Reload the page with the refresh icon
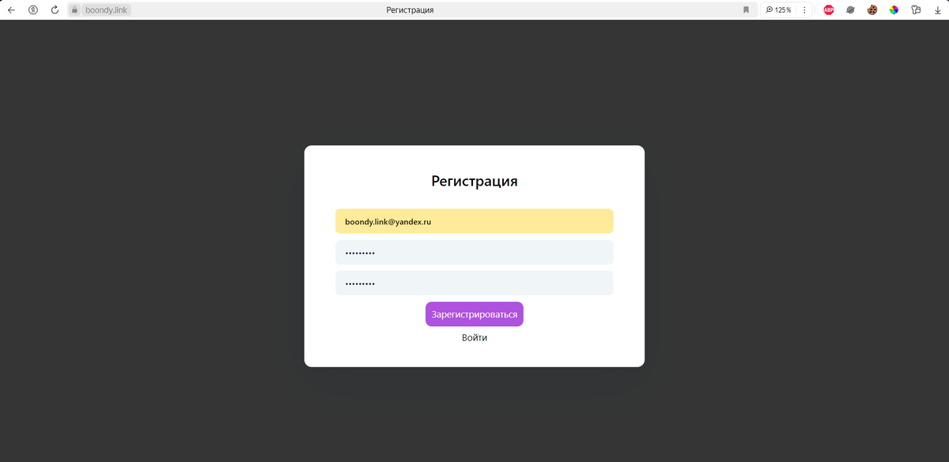Image resolution: width=949 pixels, height=462 pixels. pos(55,10)
